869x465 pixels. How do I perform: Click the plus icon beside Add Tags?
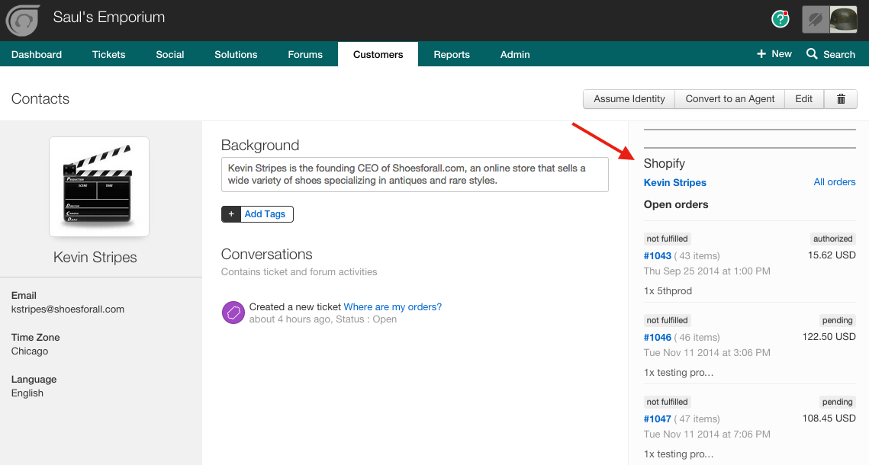tap(231, 214)
